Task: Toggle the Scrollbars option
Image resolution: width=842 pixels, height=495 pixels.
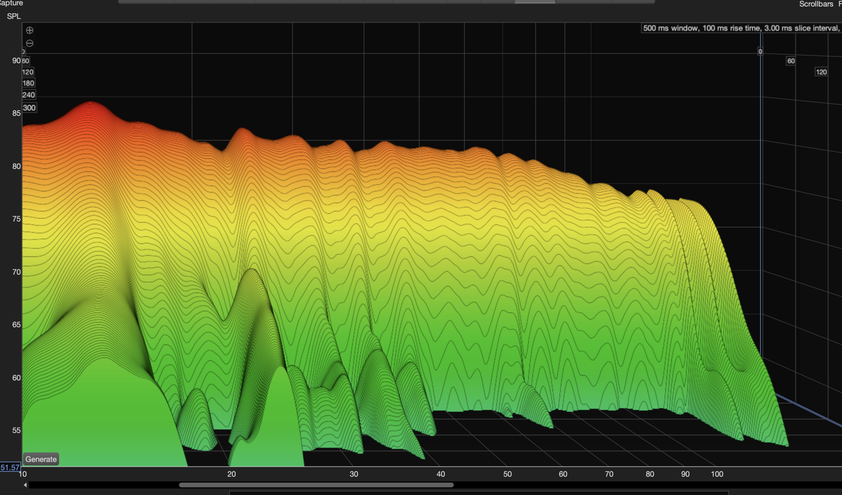Action: pyautogui.click(x=816, y=4)
